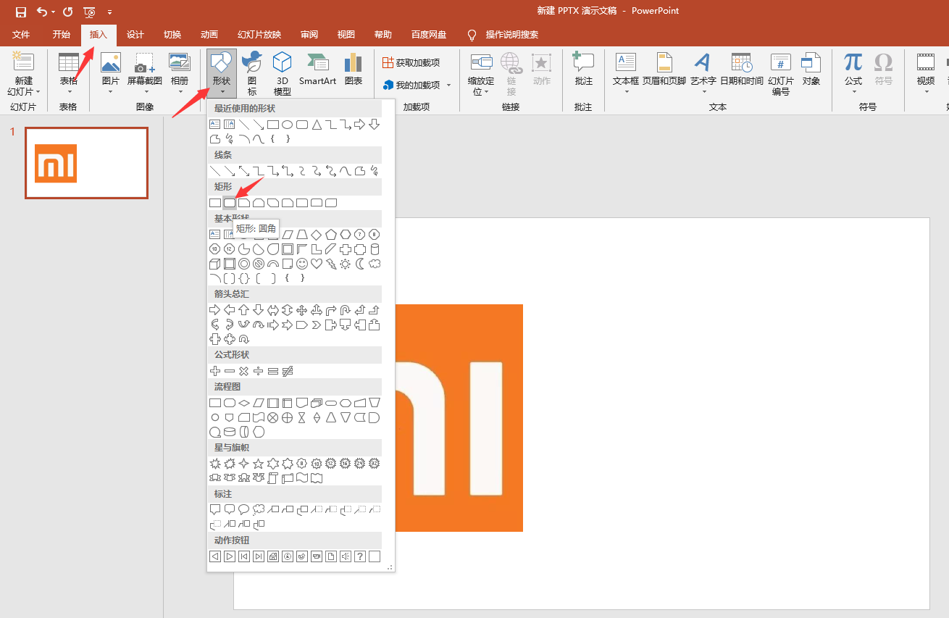
Task: Click the 动作按钮 section heading
Action: point(232,540)
